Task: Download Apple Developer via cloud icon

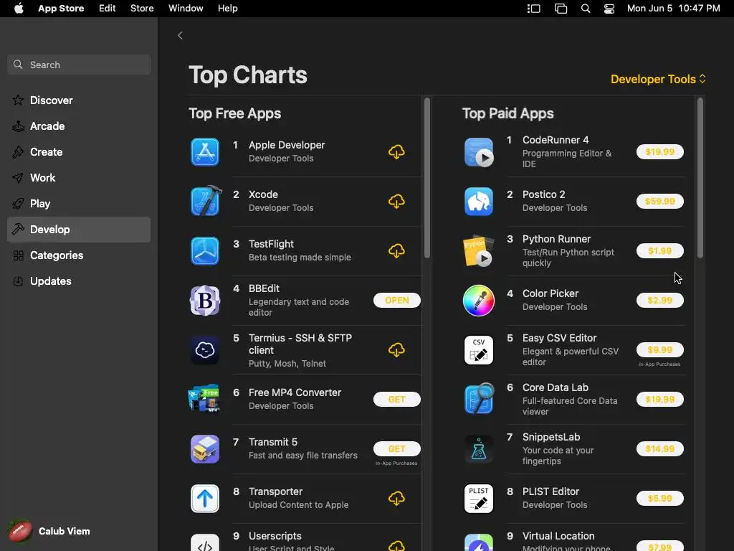Action: coord(396,152)
